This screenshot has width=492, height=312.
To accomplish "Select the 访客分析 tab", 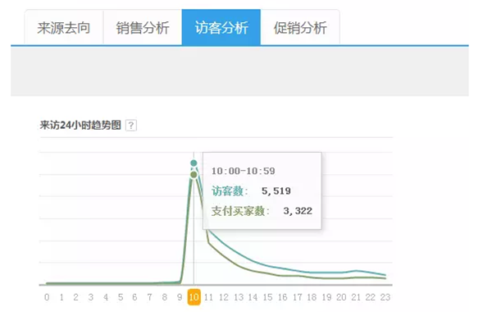I will [x=221, y=28].
